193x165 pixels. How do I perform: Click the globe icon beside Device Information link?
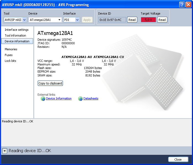(43, 98)
